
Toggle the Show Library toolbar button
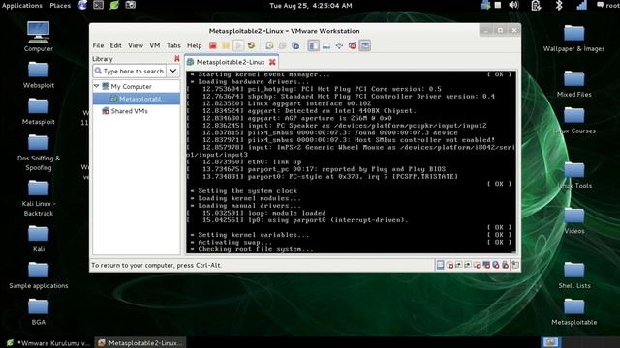(314, 45)
